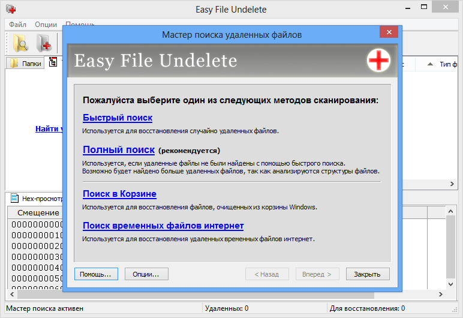Click the Тип ф column header

[448, 64]
